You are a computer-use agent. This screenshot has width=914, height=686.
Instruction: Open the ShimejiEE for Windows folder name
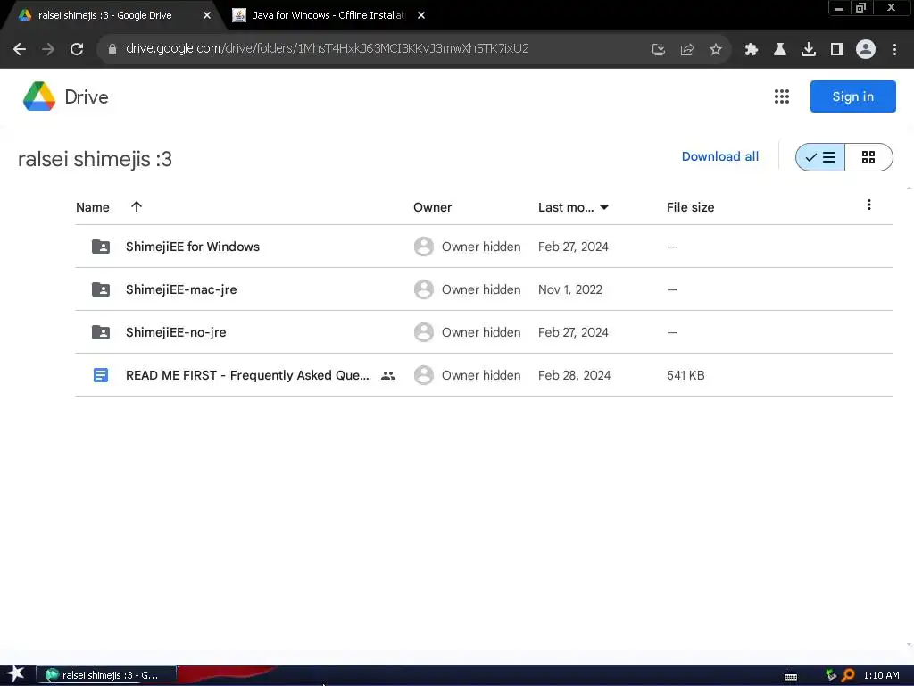[193, 247]
